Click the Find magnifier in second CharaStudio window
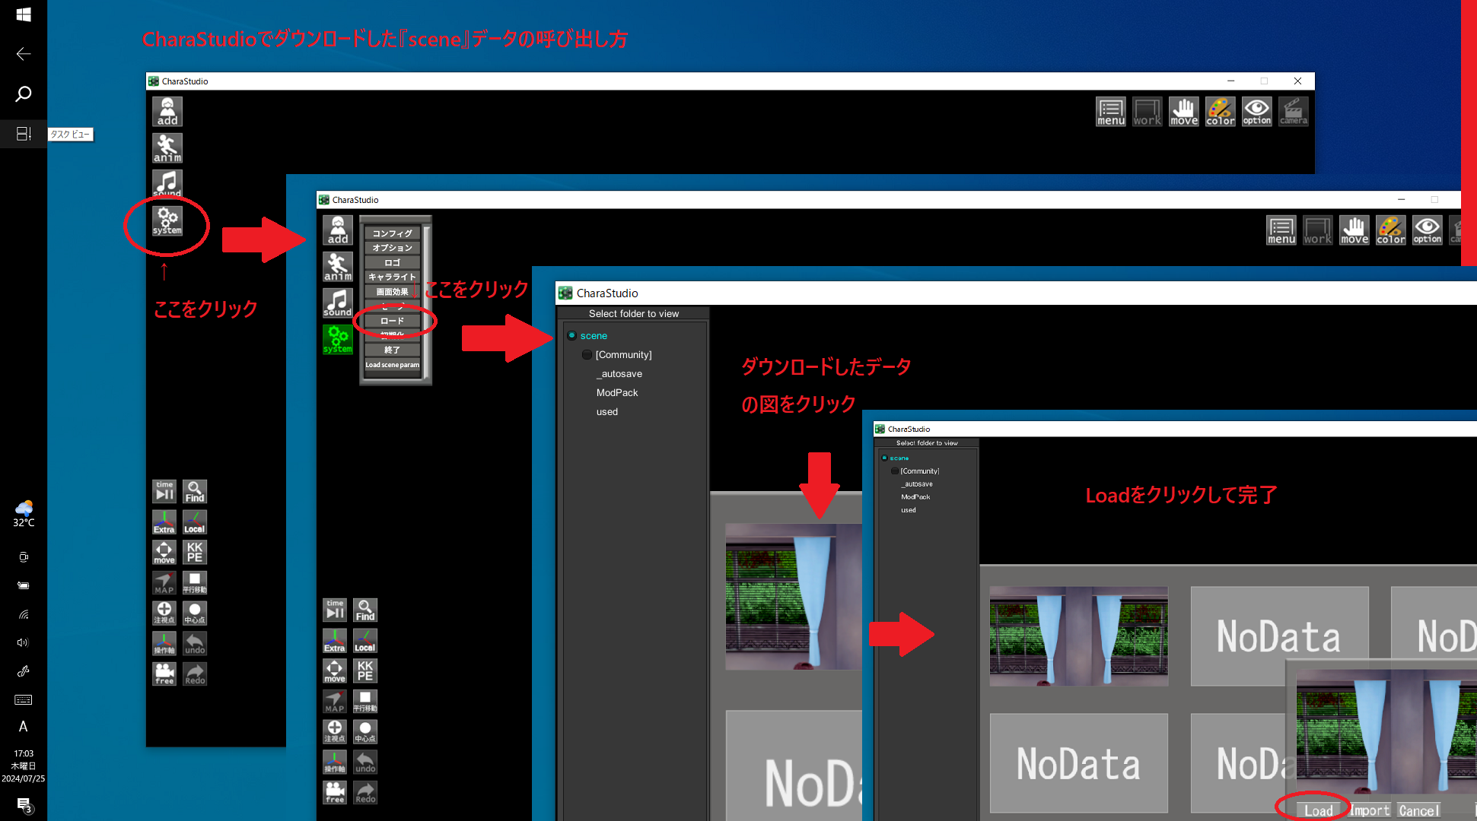1477x821 pixels. 365,610
